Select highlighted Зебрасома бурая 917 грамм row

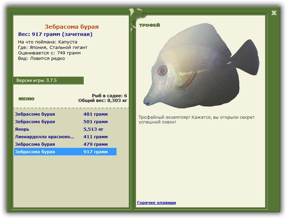(x=65, y=152)
